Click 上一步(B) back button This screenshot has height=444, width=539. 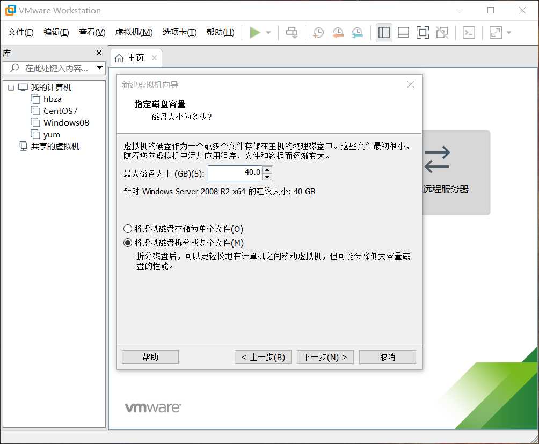click(263, 357)
